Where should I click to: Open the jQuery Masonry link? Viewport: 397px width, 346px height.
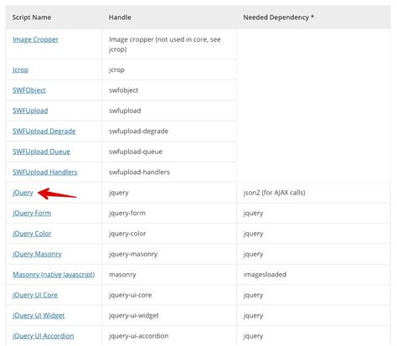click(x=37, y=254)
